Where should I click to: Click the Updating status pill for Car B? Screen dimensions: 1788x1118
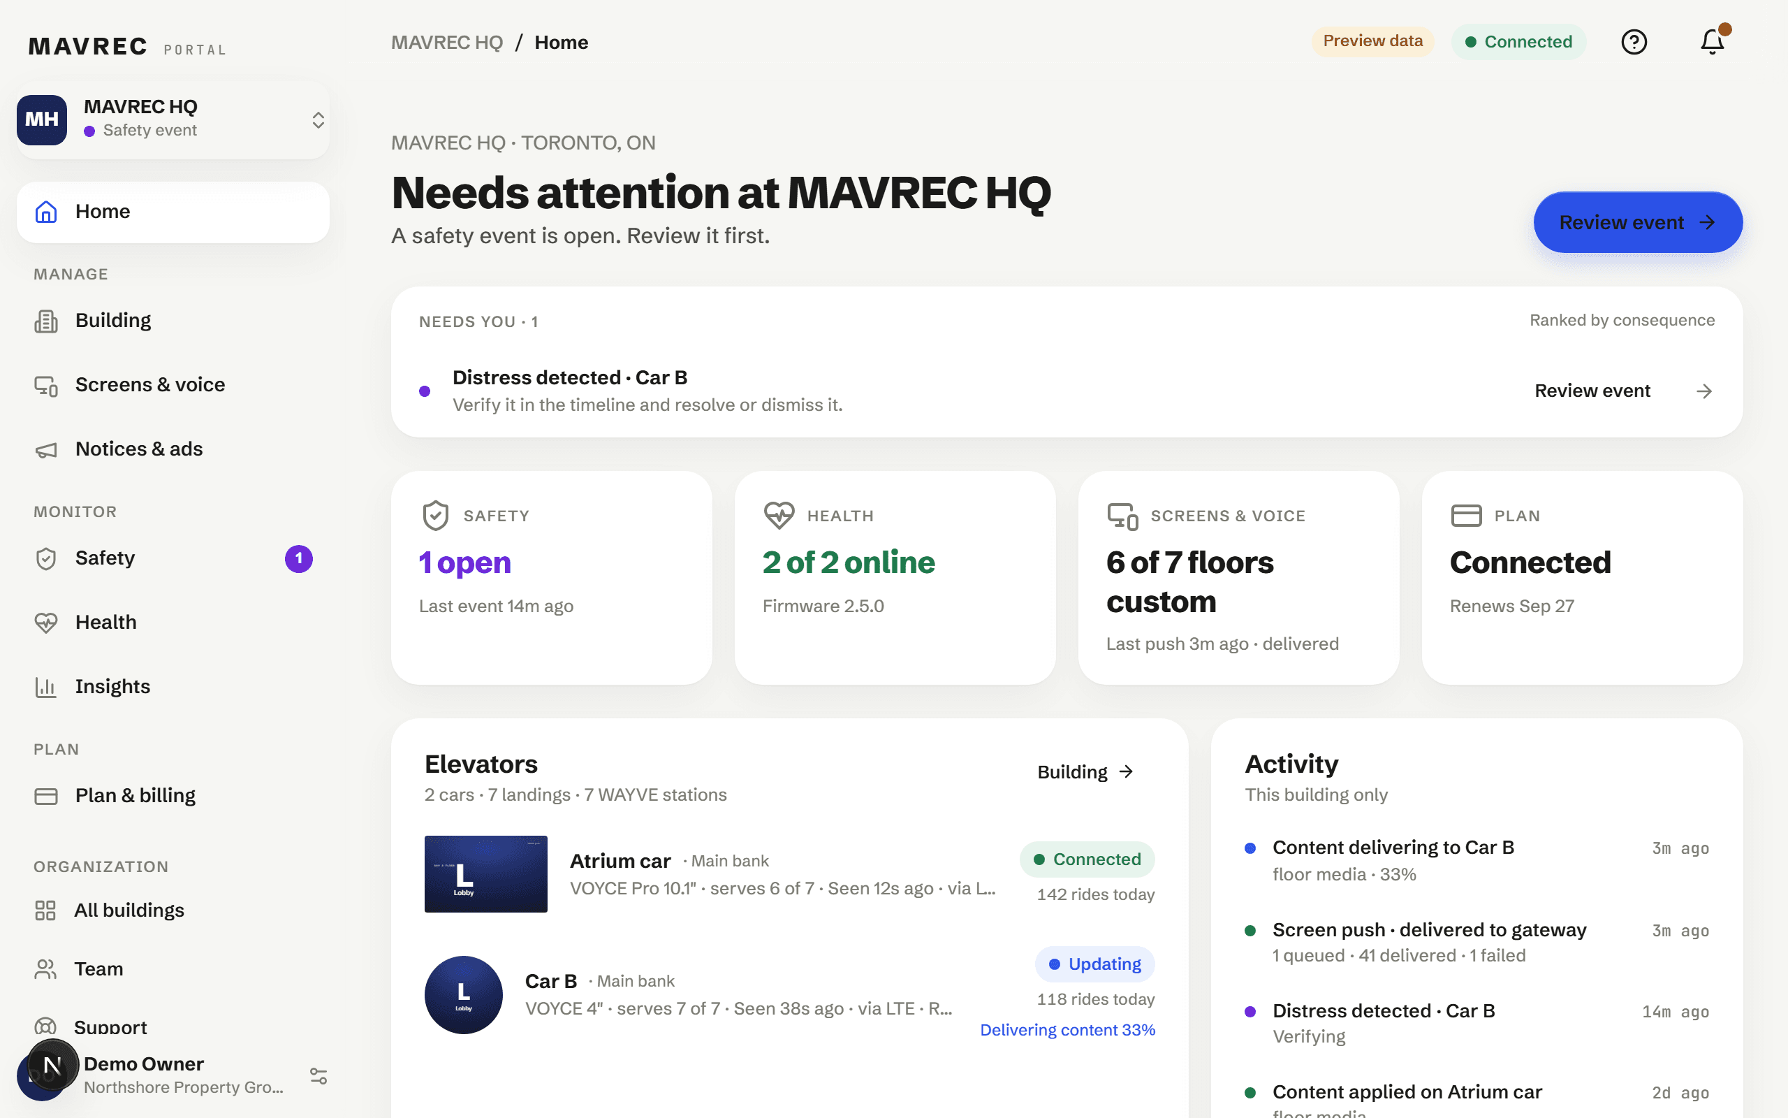coord(1095,964)
